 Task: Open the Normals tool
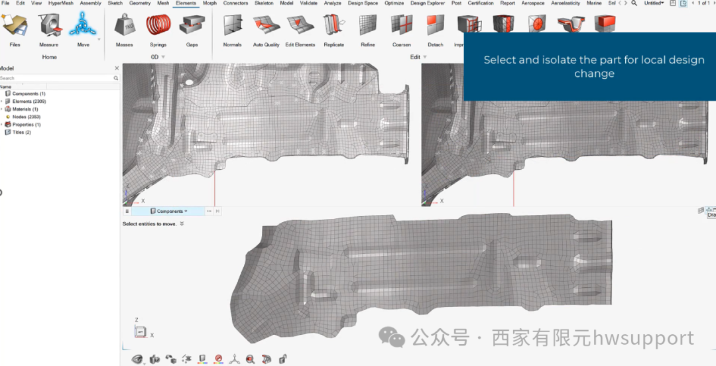click(x=233, y=29)
